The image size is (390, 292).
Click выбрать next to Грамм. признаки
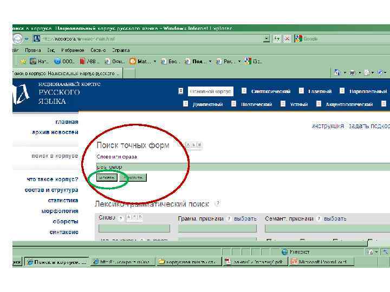click(x=245, y=219)
